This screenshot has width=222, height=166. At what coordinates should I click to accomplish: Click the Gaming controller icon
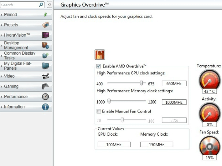point(45,86)
